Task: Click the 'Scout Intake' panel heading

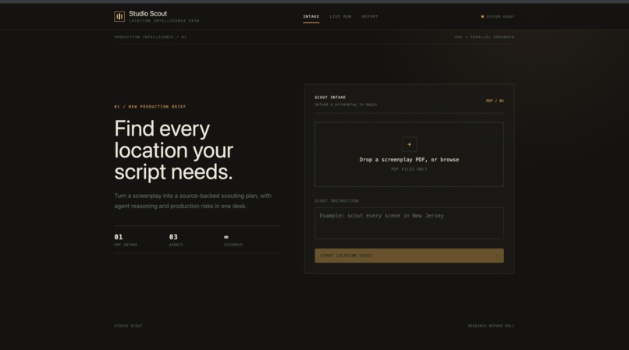Action: tap(330, 97)
